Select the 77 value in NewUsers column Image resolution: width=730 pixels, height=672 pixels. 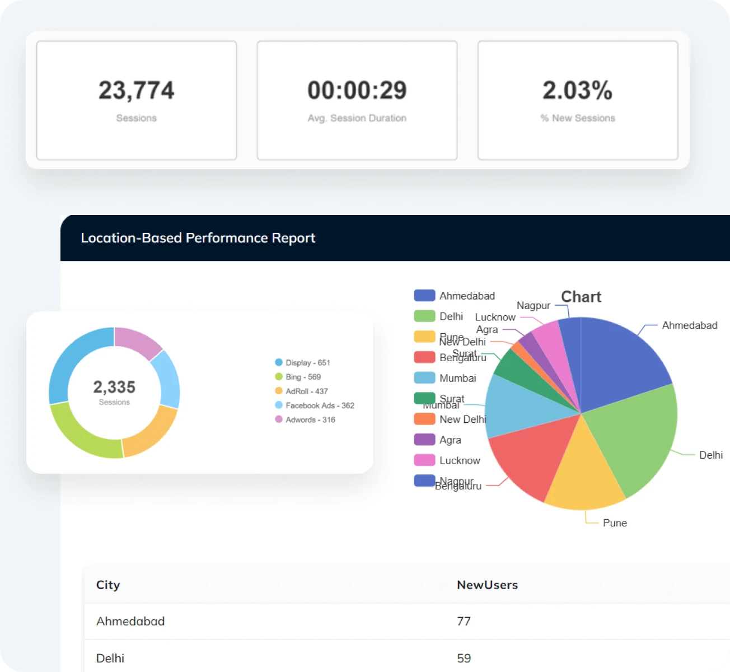pos(464,621)
